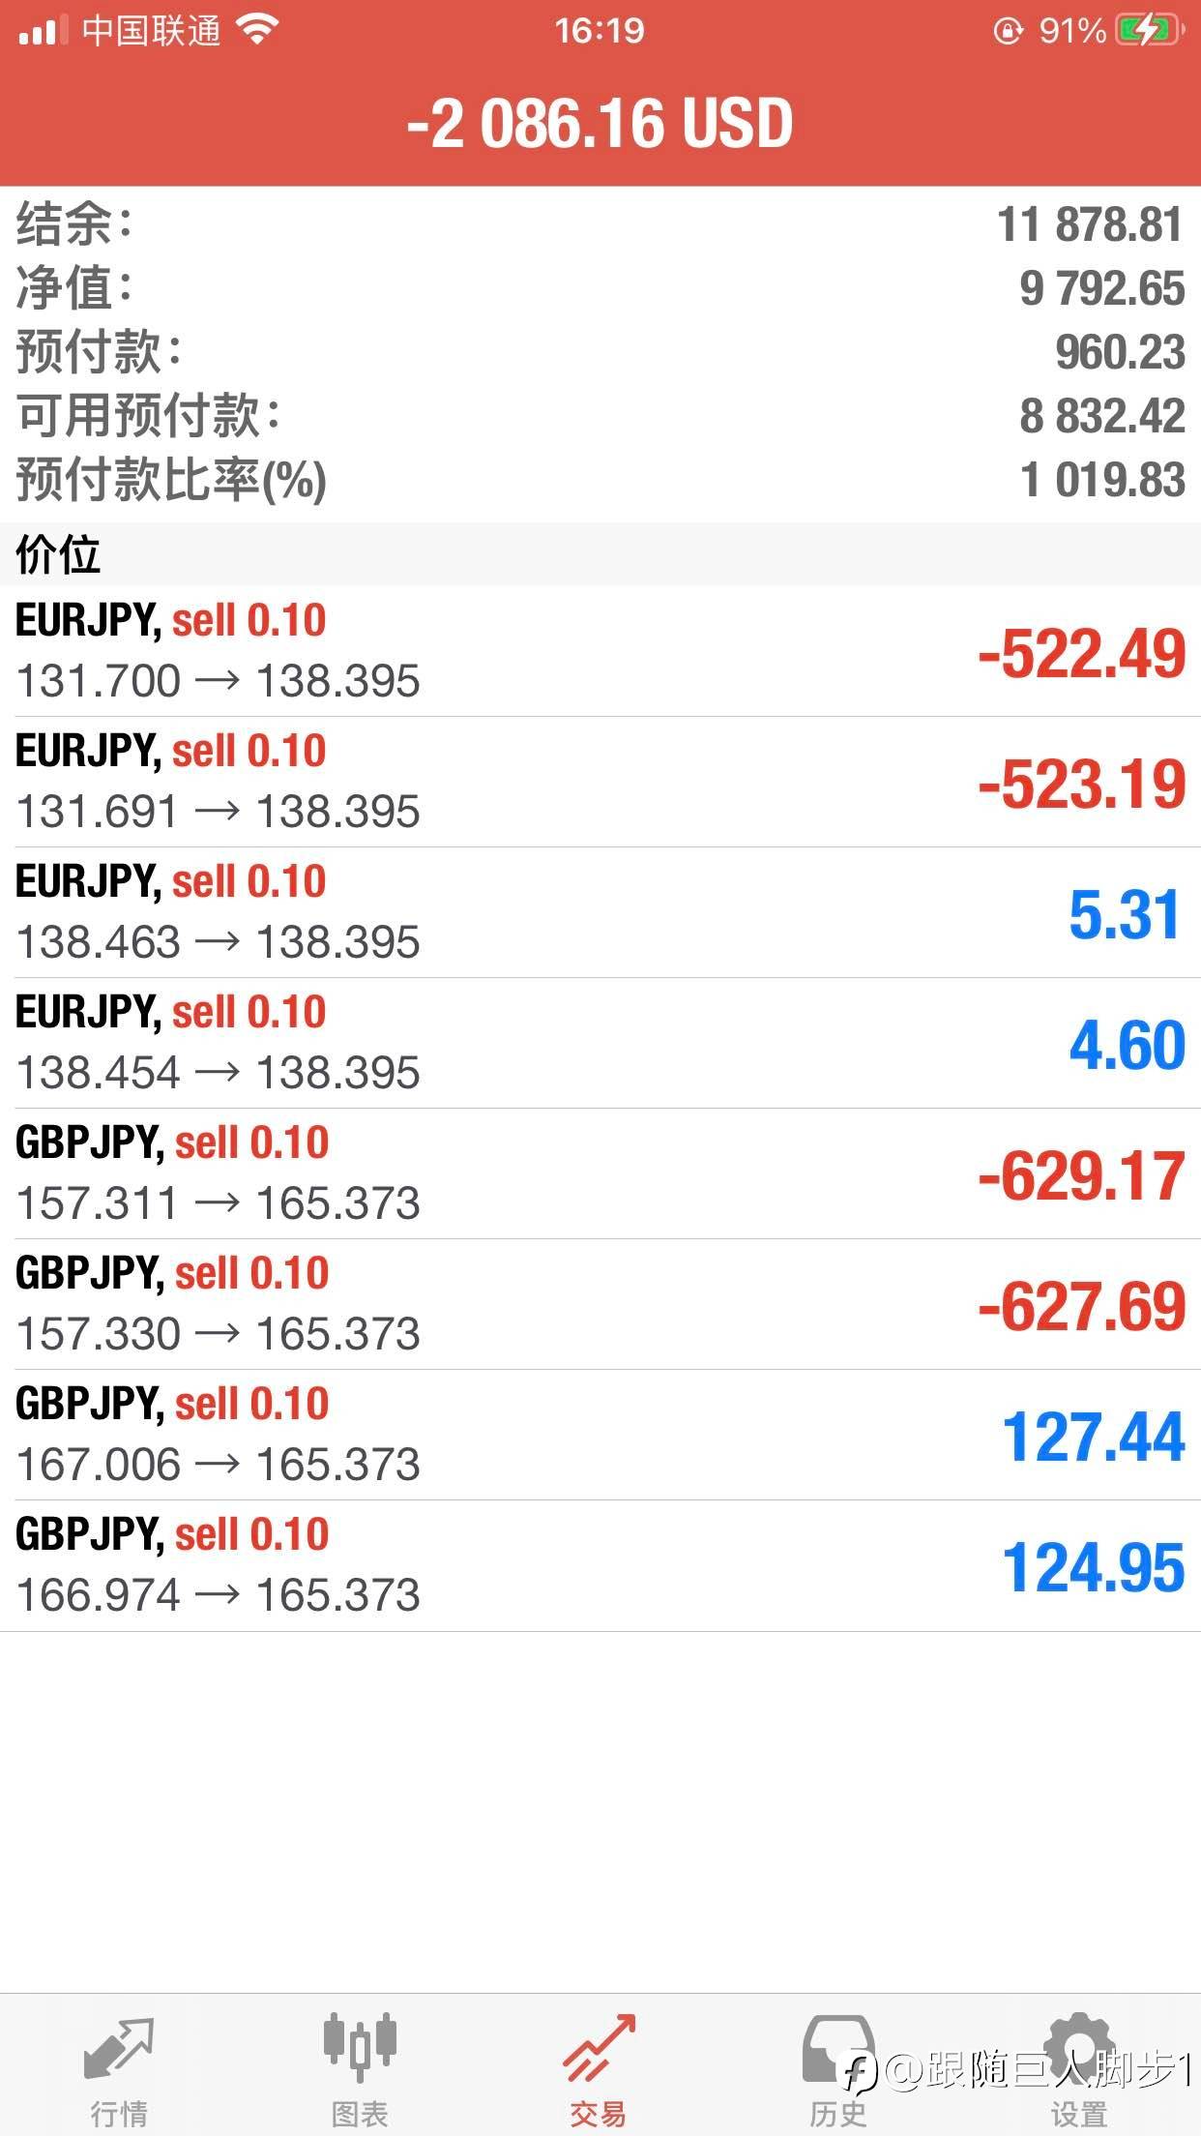Viewport: 1201px width, 2136px height.
Task: Tap the Wi-Fi status icon
Action: pos(257,31)
